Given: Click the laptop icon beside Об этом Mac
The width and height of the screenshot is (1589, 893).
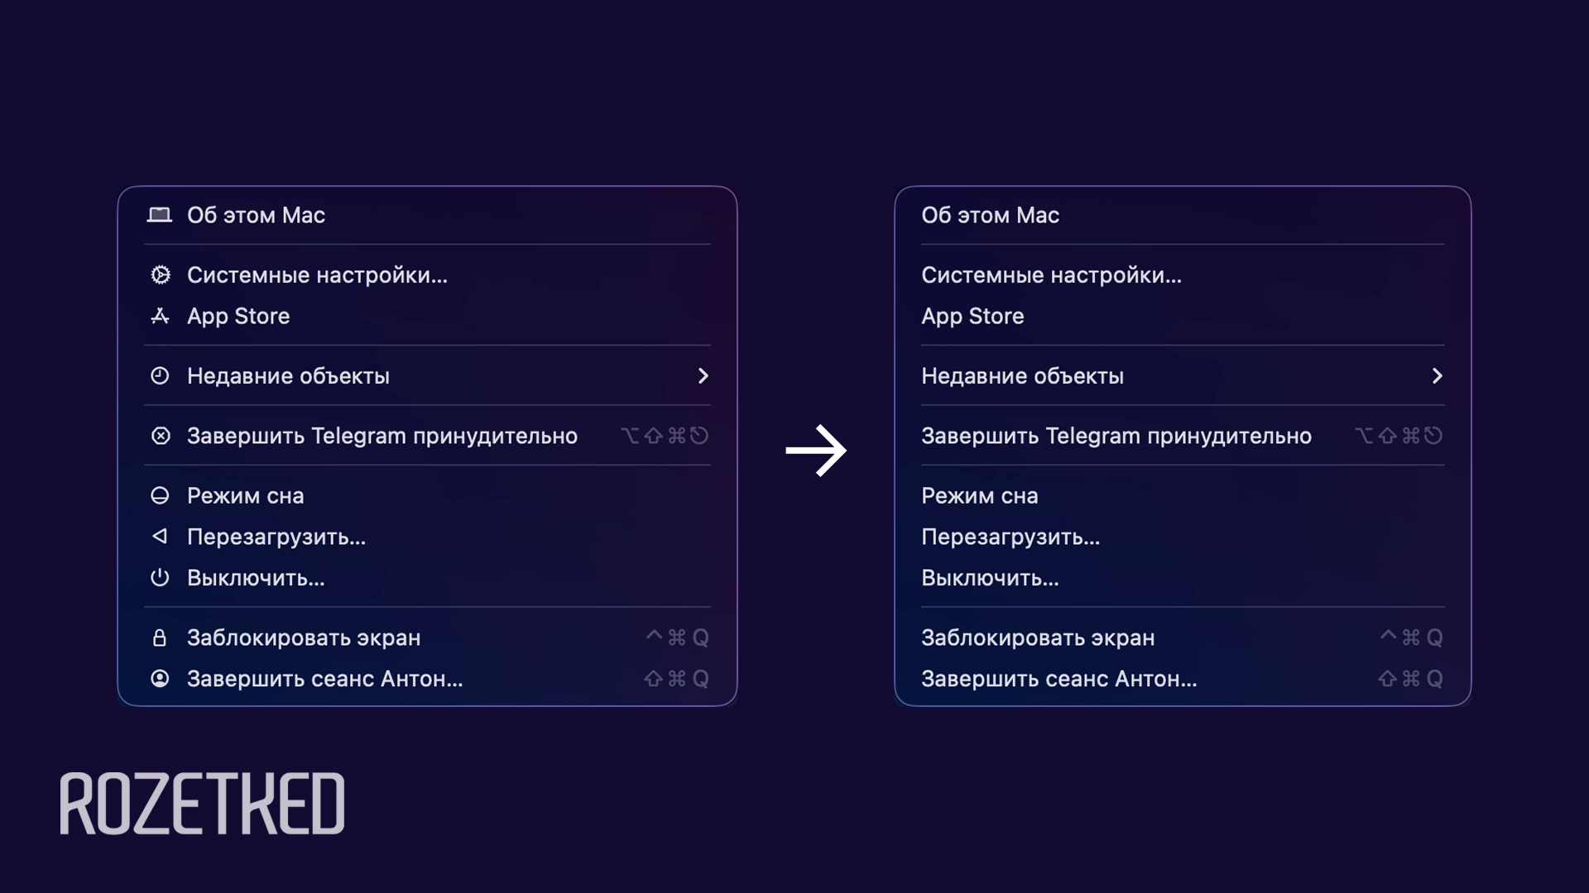Looking at the screenshot, I should [x=161, y=215].
